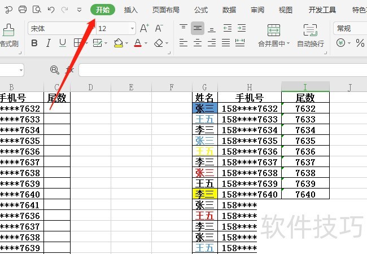Select column I header

(x=305, y=87)
